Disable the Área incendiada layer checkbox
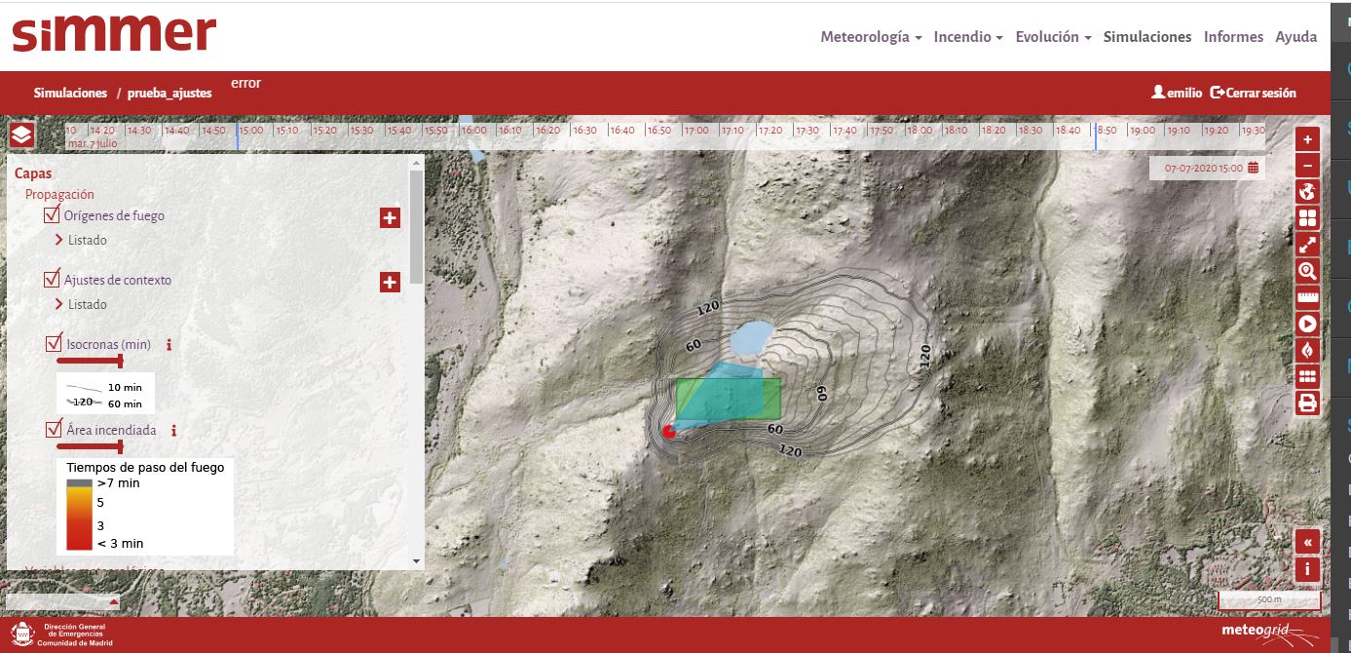The height and width of the screenshot is (653, 1351). 55,430
